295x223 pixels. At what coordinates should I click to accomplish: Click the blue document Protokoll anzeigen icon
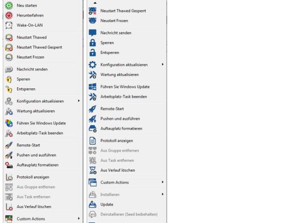pyautogui.click(x=92, y=141)
